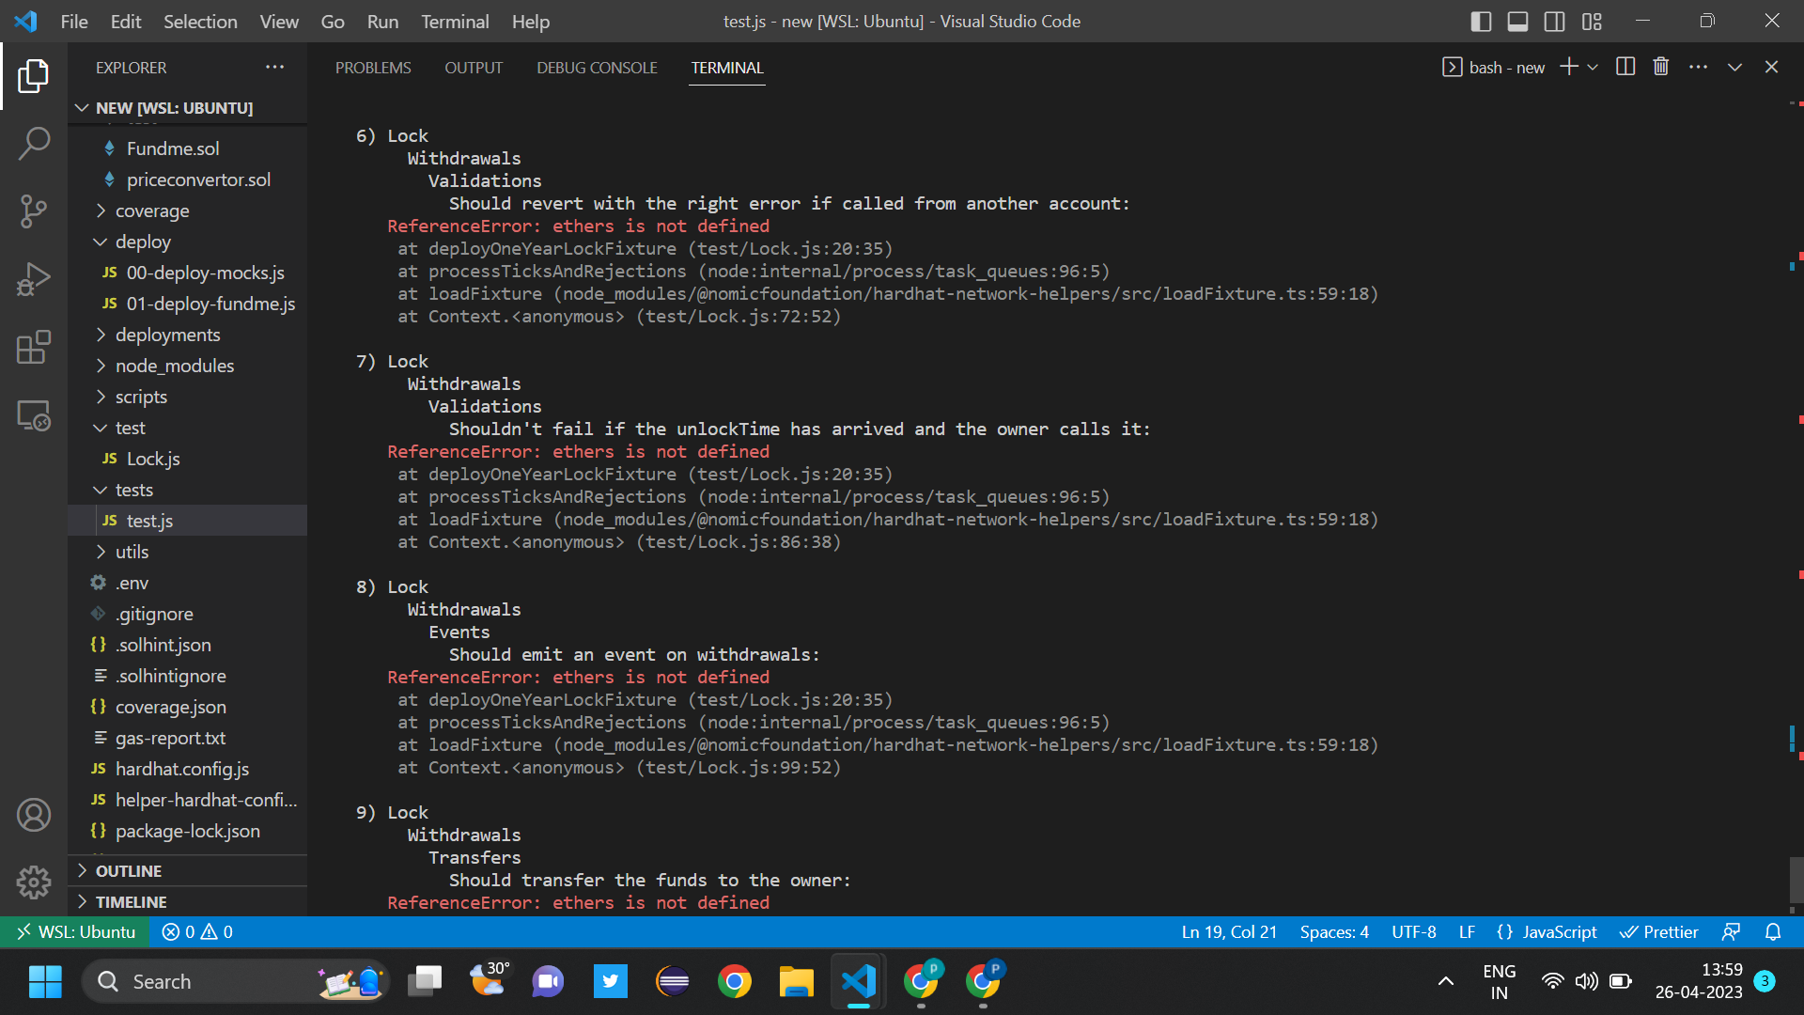Viewport: 1804px width, 1015px height.
Task: Toggle secondary side bar layout button
Action: point(1555,21)
